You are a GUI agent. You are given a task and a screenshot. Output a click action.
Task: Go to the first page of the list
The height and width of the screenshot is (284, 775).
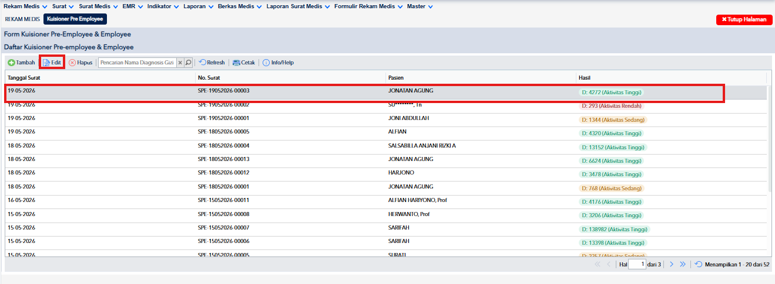[x=598, y=265]
